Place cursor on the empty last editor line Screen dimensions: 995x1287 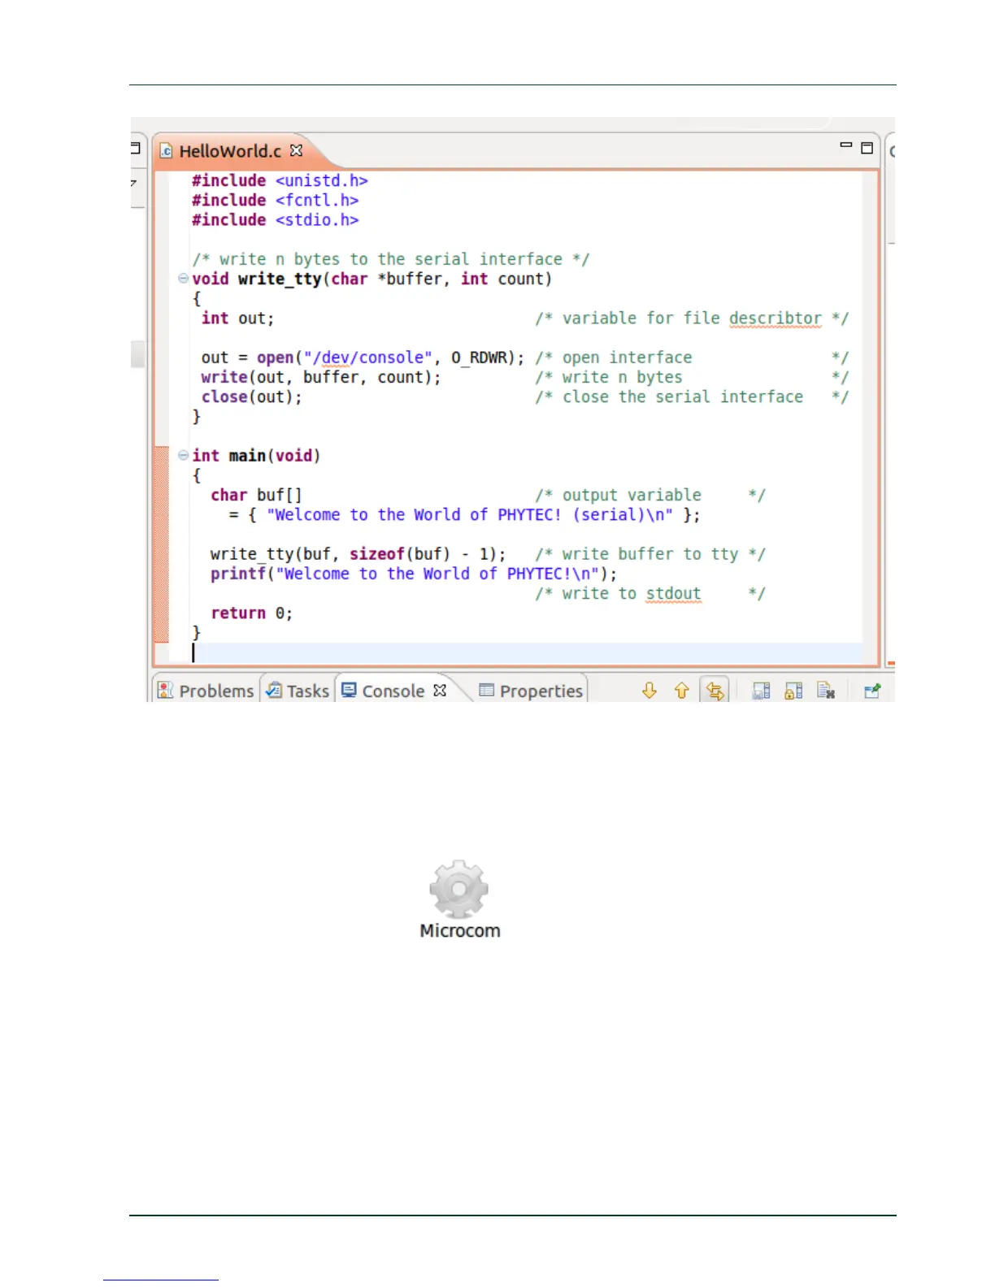coord(488,652)
